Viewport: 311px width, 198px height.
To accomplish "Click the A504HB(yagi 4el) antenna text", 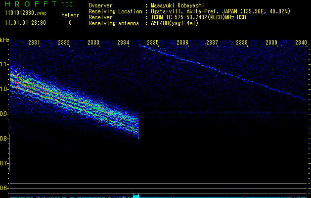I will tap(175, 23).
